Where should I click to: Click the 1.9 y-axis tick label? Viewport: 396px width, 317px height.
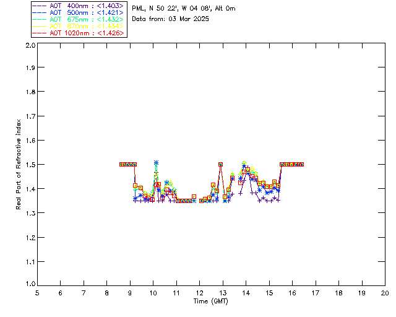pyautogui.click(x=30, y=67)
